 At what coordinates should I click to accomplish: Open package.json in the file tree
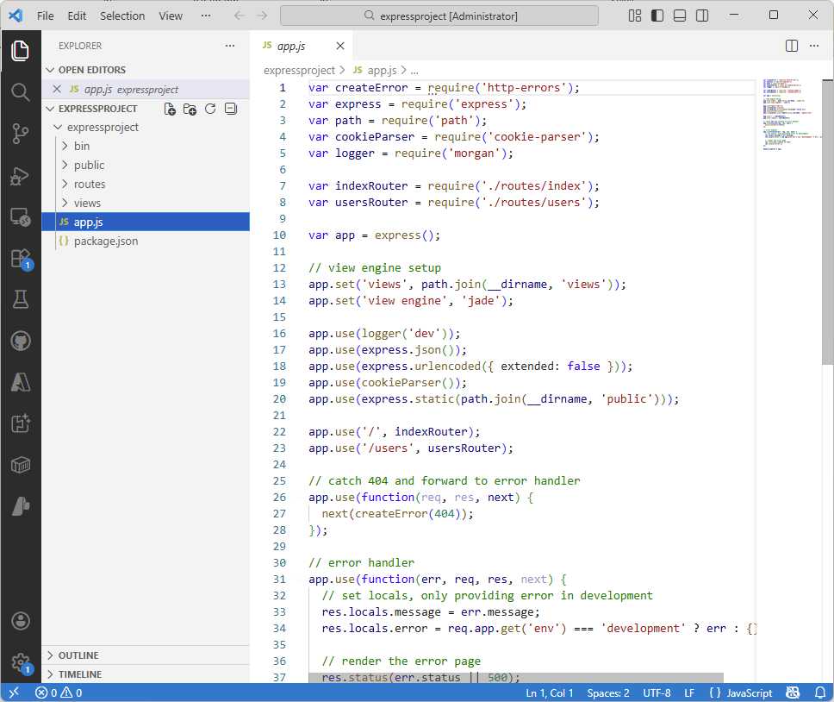click(x=146, y=241)
